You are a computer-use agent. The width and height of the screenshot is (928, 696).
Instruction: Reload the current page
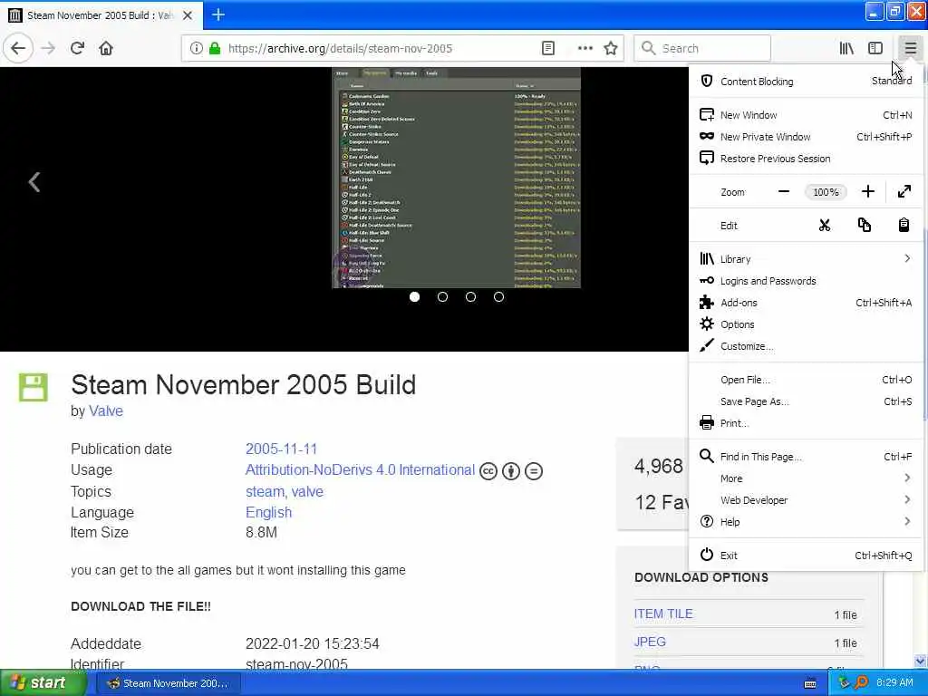[x=77, y=48]
